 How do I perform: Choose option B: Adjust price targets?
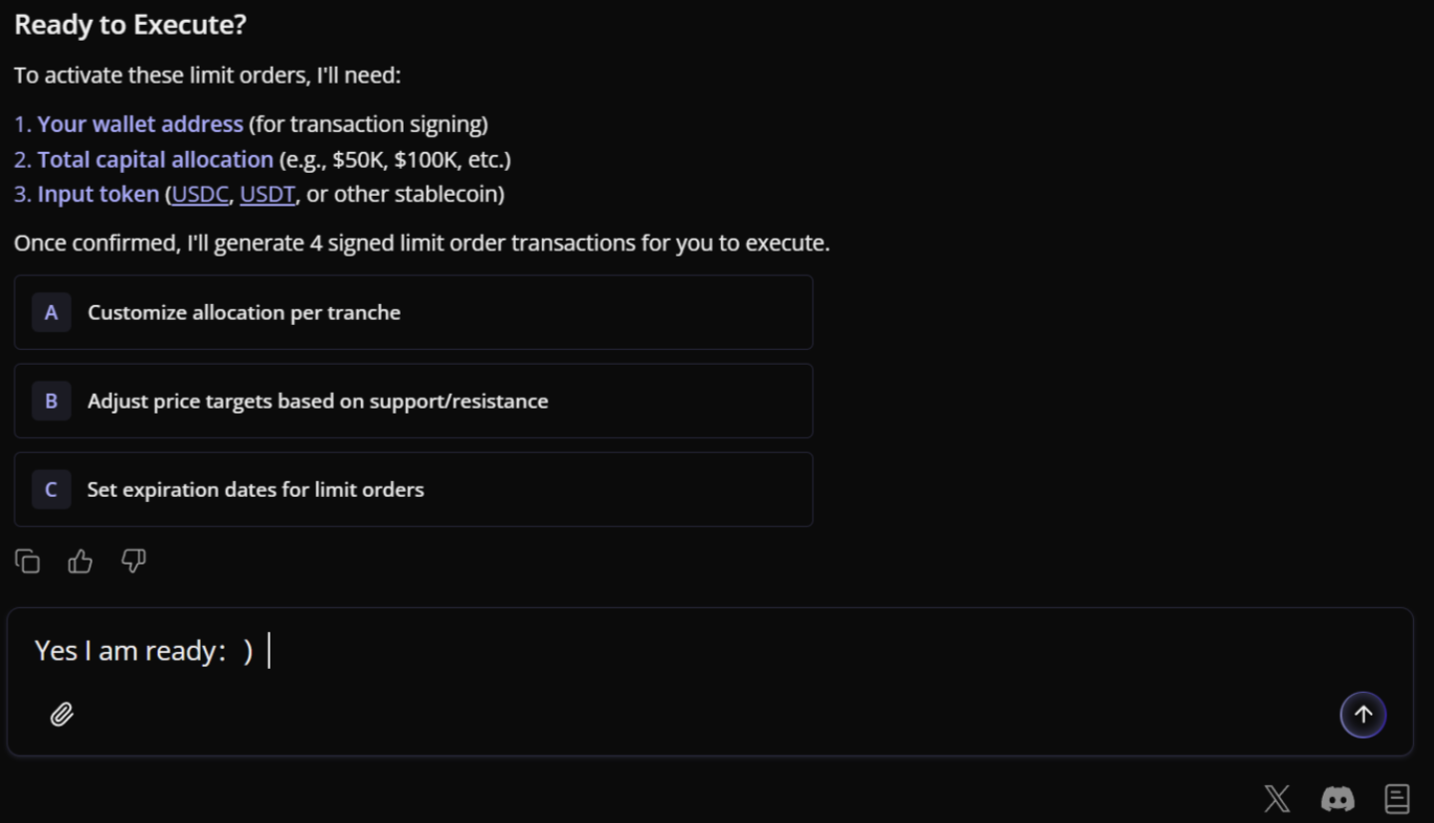click(x=414, y=401)
